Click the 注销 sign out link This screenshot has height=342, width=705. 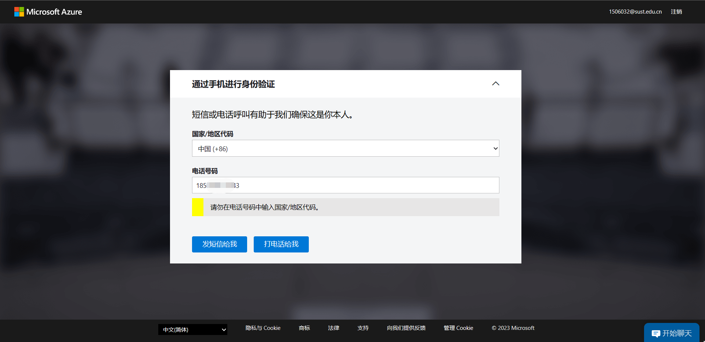coord(676,12)
